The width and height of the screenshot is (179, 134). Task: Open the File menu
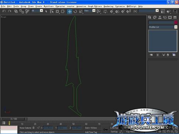pyautogui.click(x=3, y=6)
